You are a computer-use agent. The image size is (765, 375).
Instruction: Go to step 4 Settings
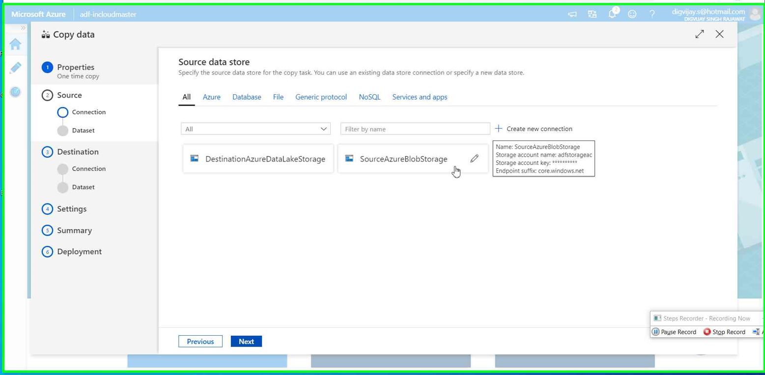64,209
